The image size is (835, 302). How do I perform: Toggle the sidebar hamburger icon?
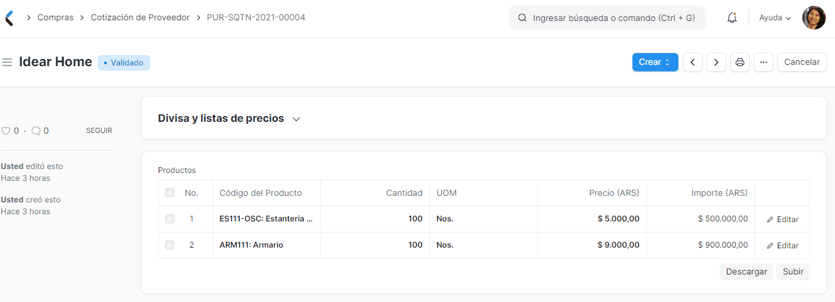pos(8,62)
